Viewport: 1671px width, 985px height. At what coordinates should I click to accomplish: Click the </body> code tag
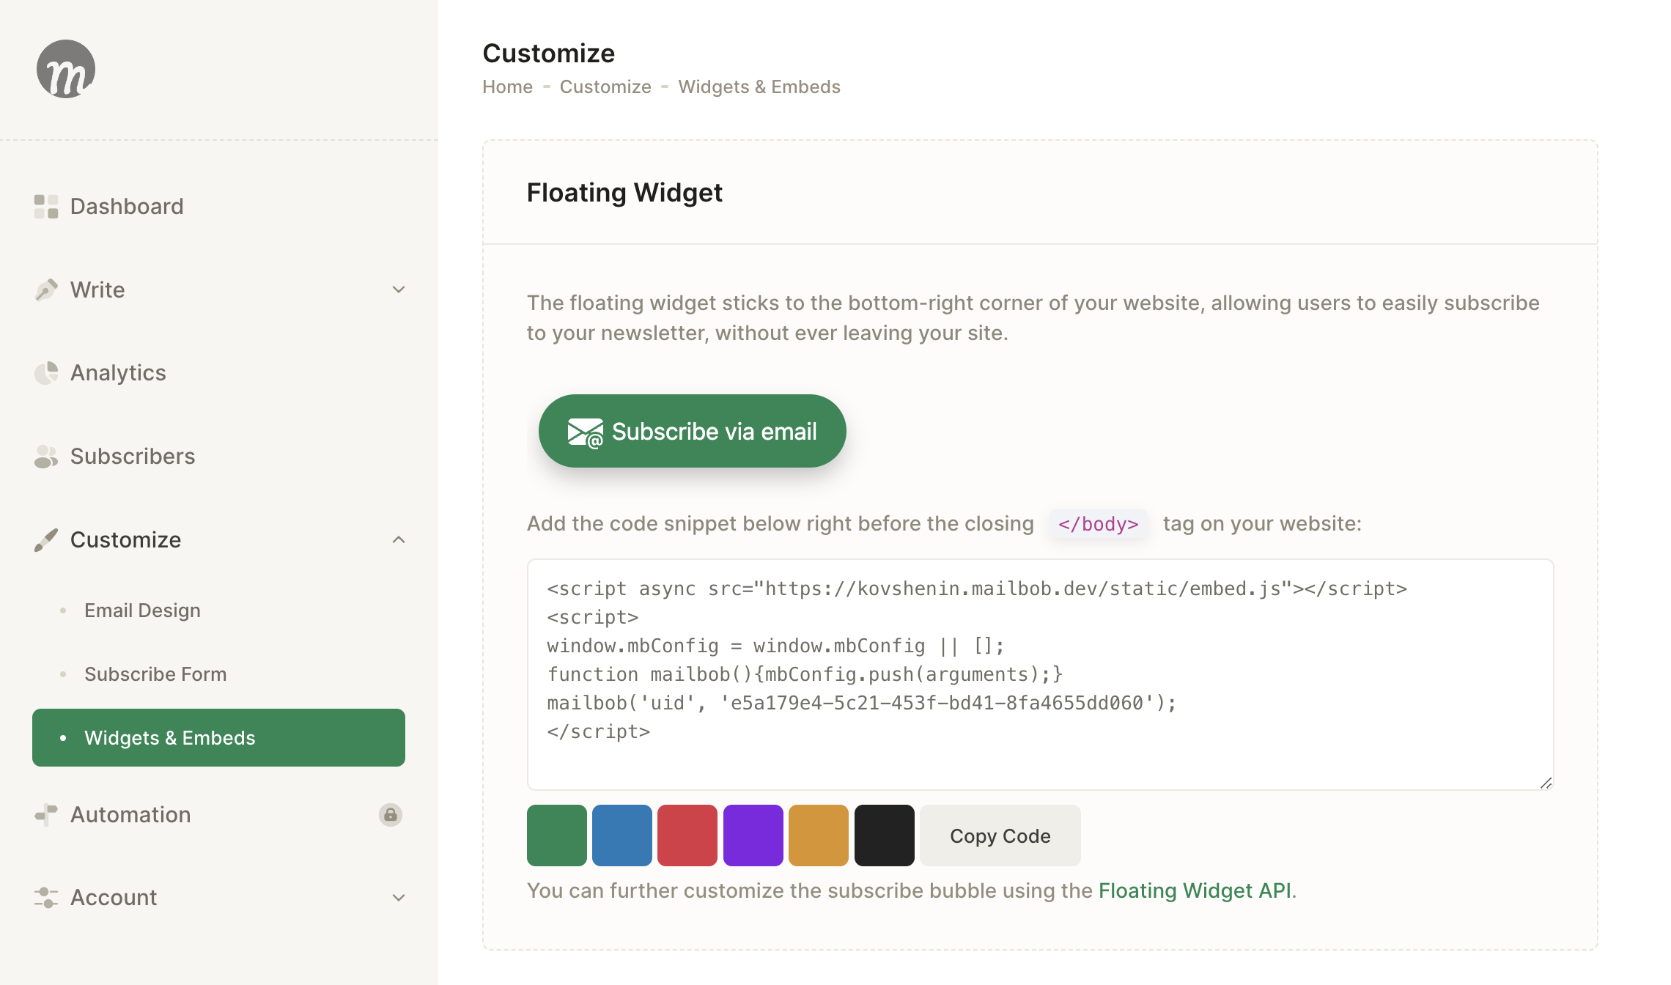tap(1098, 524)
